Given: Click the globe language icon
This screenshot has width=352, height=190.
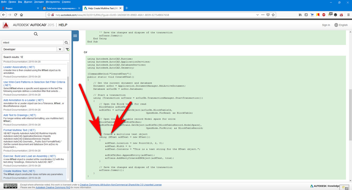Looking at the screenshot, I should pos(336,25).
